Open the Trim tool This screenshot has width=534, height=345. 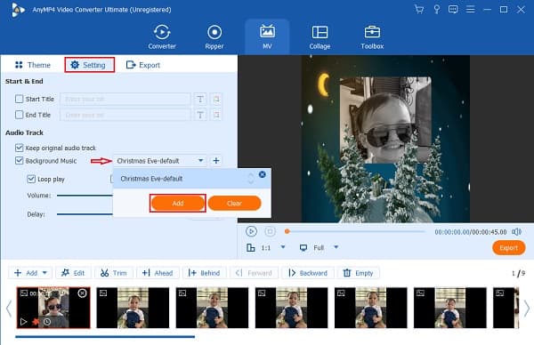[113, 273]
